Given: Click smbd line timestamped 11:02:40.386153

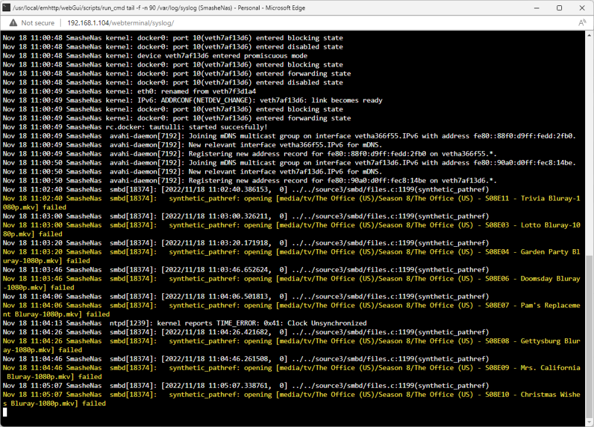Looking at the screenshot, I should pyautogui.click(x=246, y=190).
